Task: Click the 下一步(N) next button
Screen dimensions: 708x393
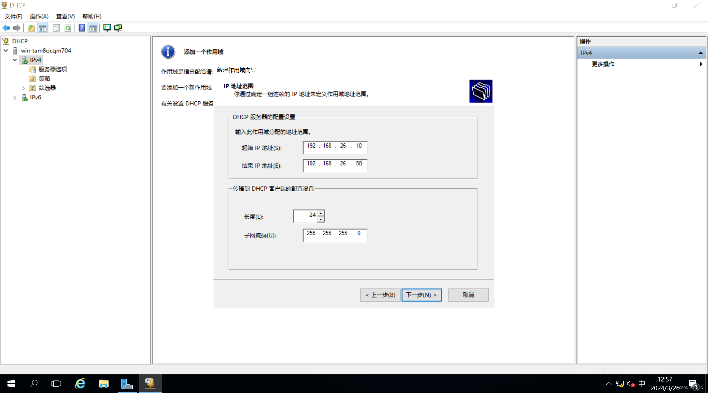Action: [x=421, y=295]
